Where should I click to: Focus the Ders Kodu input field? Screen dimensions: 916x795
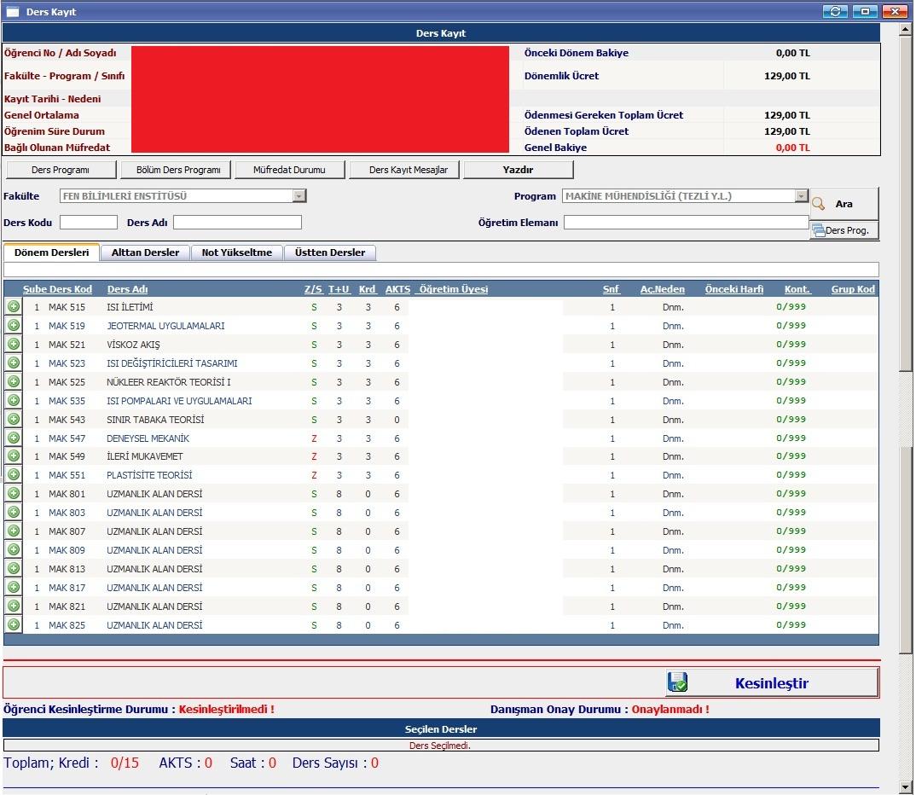pyautogui.click(x=88, y=222)
